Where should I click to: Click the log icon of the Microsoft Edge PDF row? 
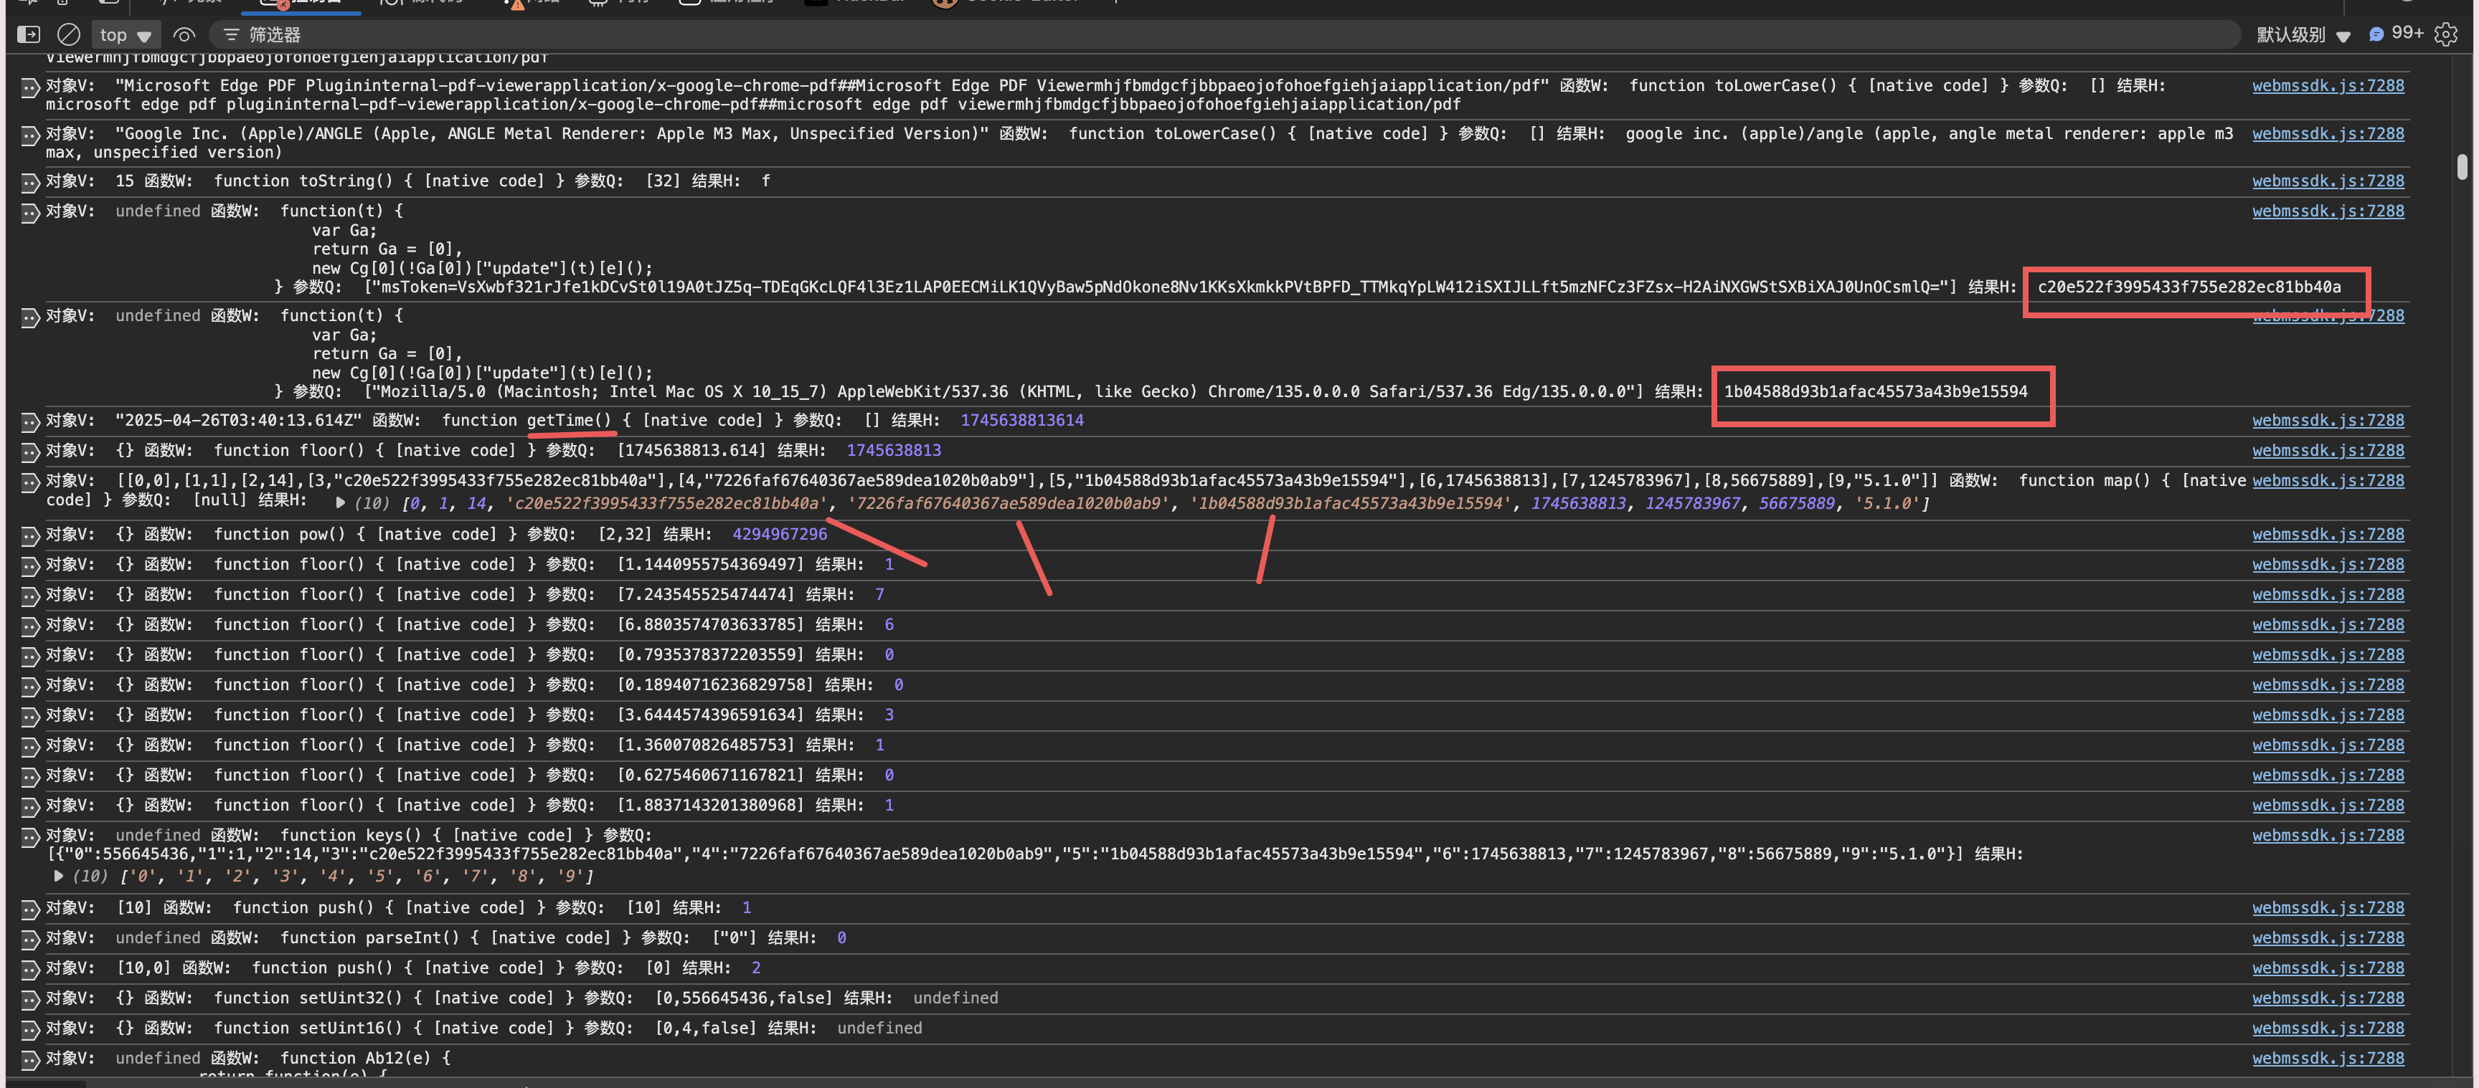coord(30,87)
